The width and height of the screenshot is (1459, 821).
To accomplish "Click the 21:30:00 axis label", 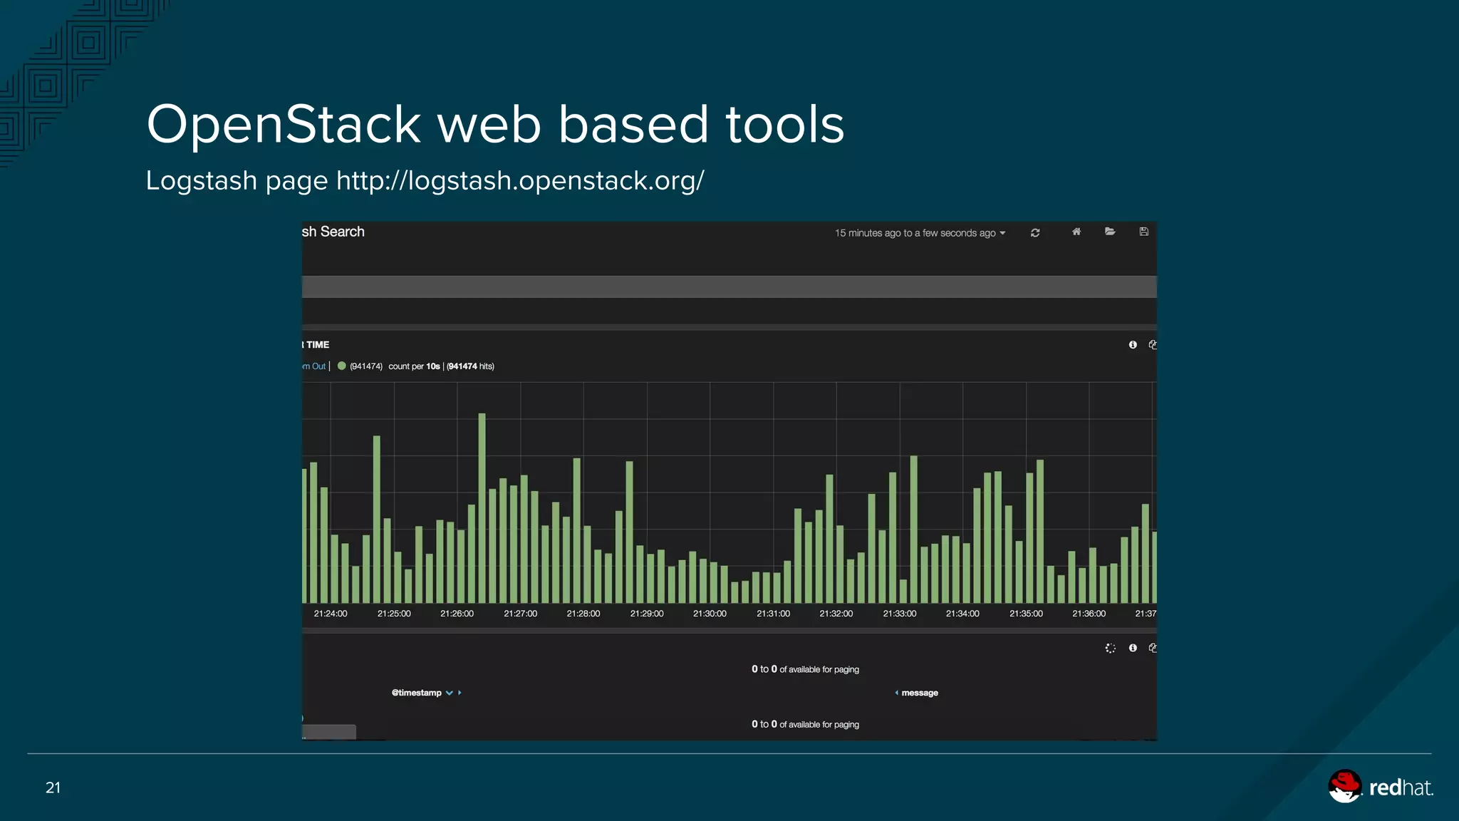I will click(x=710, y=614).
